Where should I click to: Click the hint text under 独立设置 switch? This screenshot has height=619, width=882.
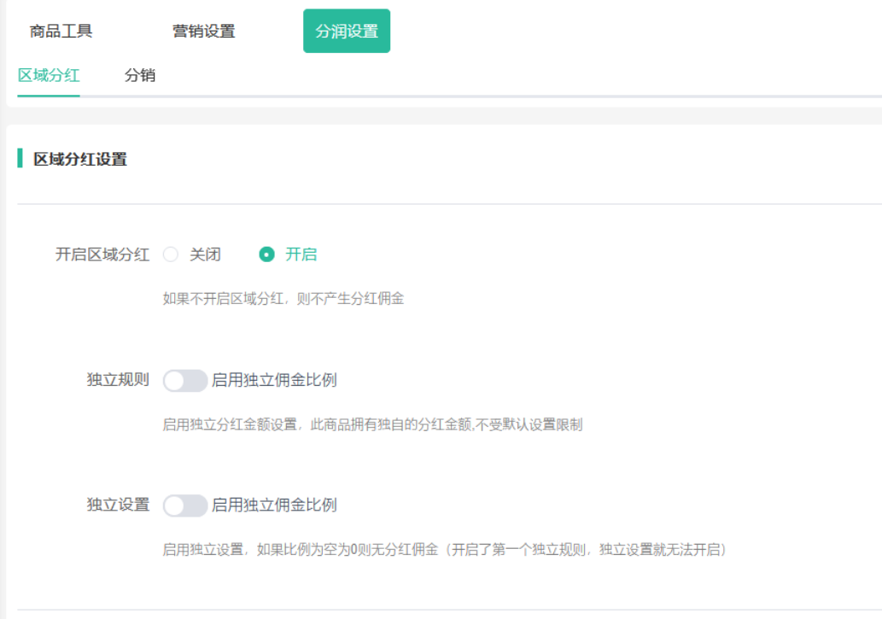pos(444,549)
